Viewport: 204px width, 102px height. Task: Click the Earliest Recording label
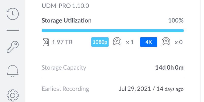65,89
